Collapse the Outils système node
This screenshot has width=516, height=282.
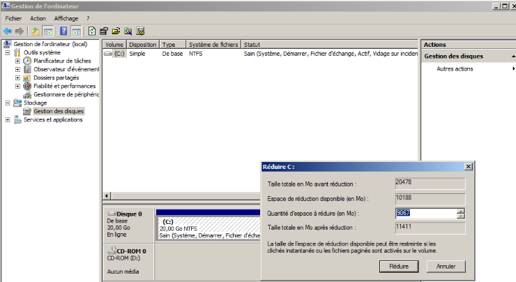(x=8, y=52)
